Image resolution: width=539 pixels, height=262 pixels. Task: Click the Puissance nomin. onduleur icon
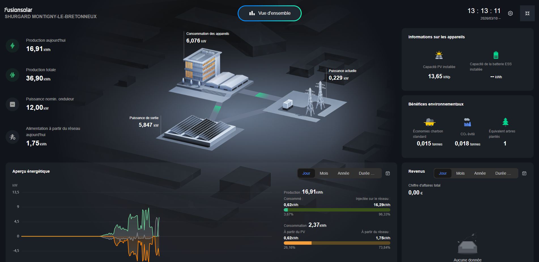(x=12, y=104)
